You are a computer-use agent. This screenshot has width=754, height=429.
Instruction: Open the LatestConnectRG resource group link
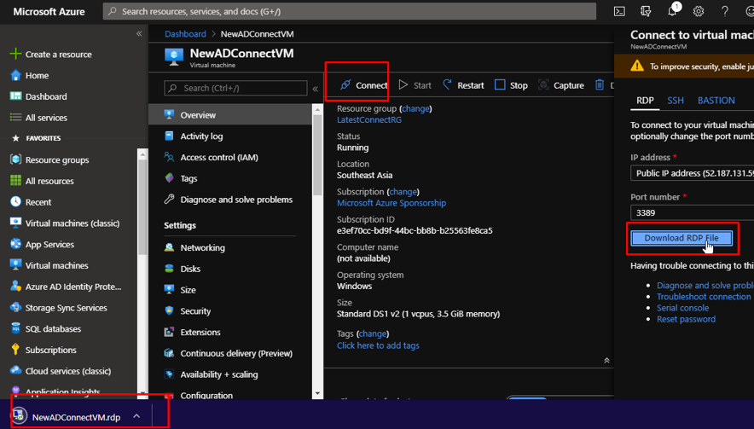click(x=368, y=120)
